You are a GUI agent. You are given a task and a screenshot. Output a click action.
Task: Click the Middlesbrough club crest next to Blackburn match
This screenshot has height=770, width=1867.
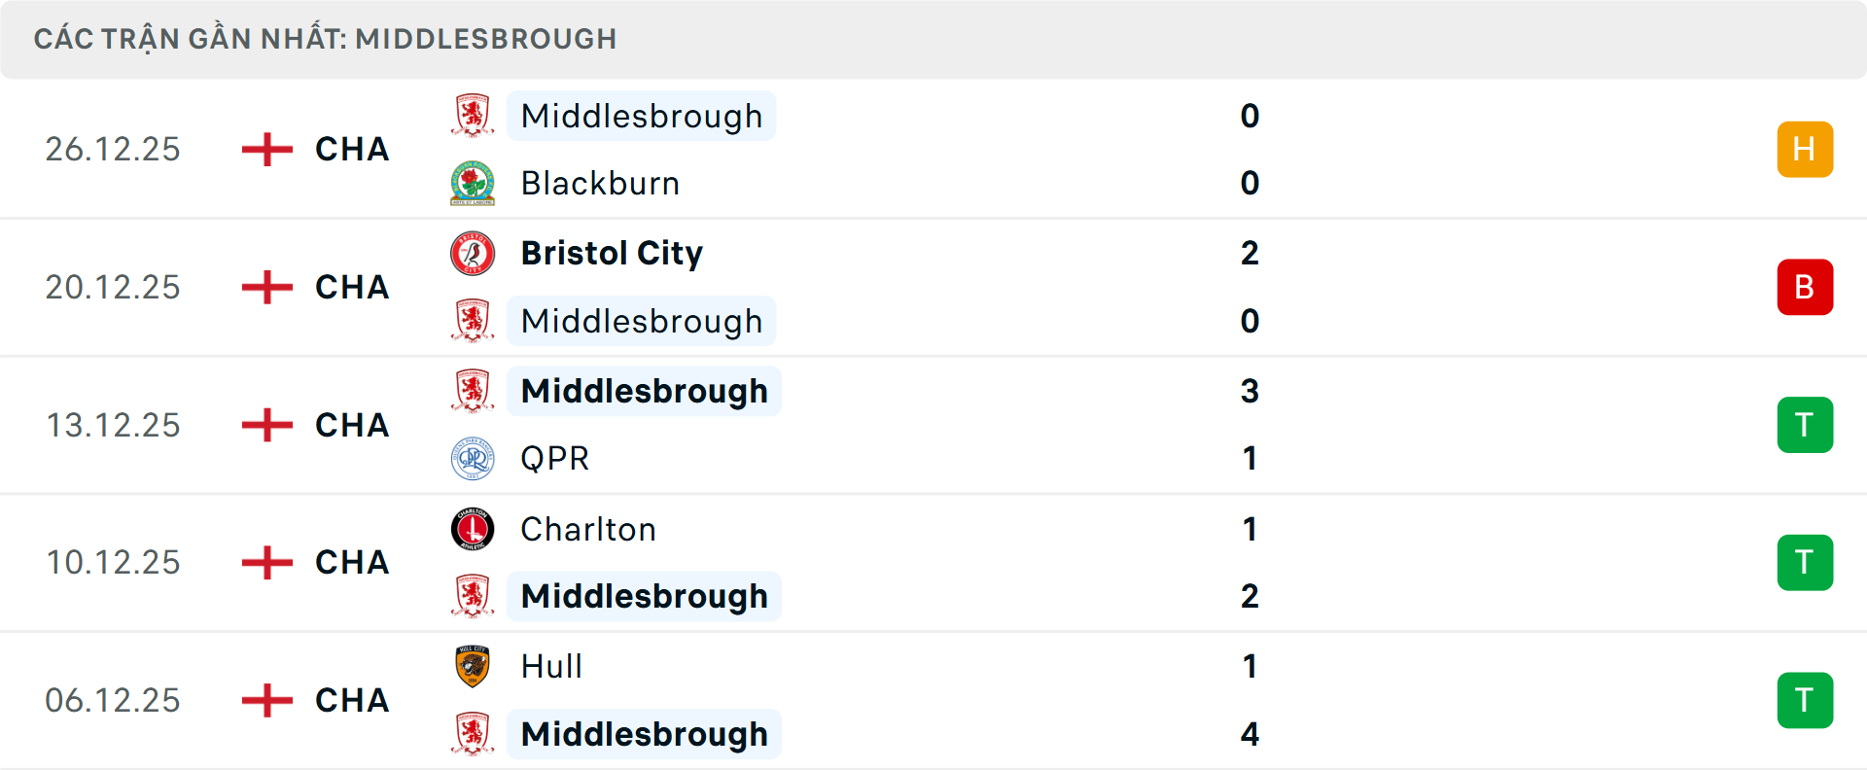pos(474,115)
